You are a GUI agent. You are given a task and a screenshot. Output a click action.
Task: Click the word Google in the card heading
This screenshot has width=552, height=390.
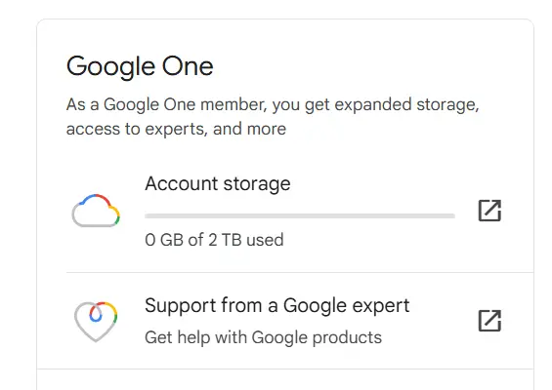110,67
